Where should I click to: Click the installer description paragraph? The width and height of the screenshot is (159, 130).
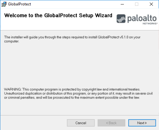click(72, 39)
